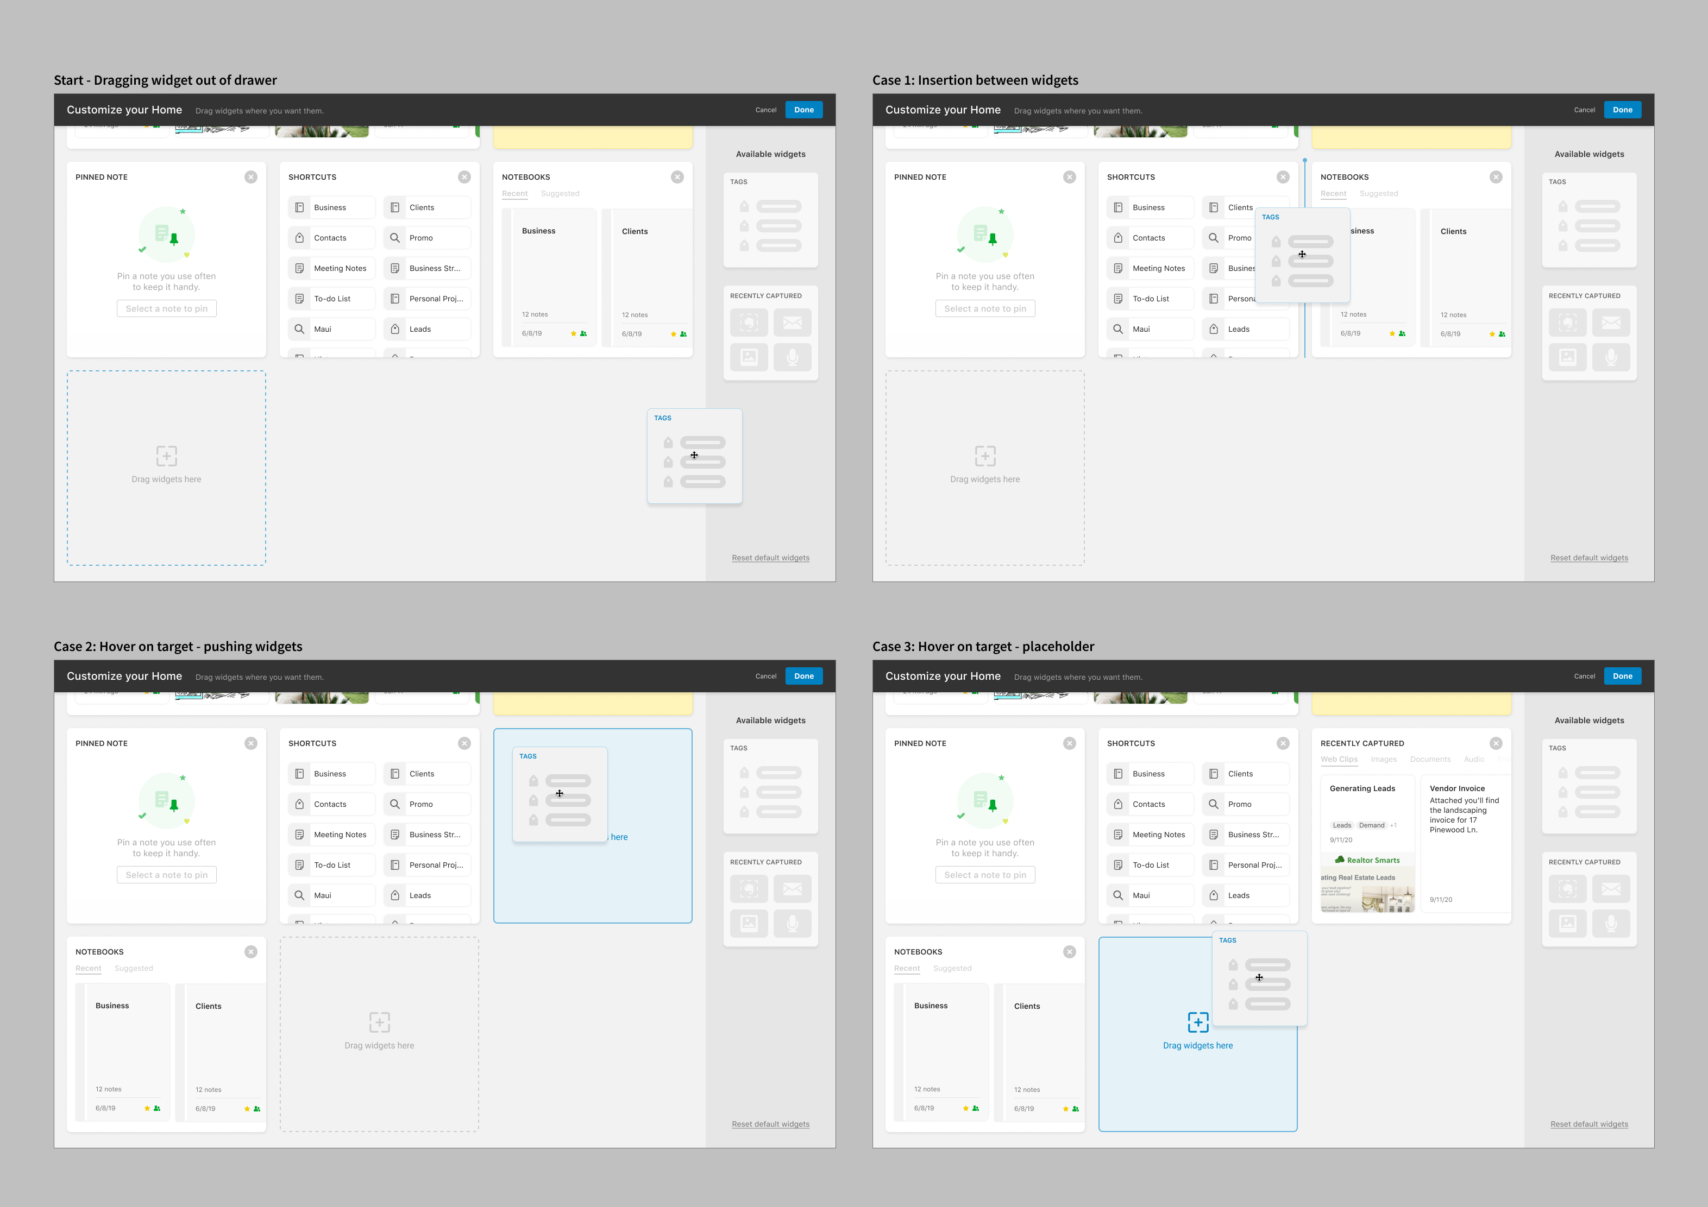Remove the Pinned Note widget in Case 1

(x=1070, y=177)
